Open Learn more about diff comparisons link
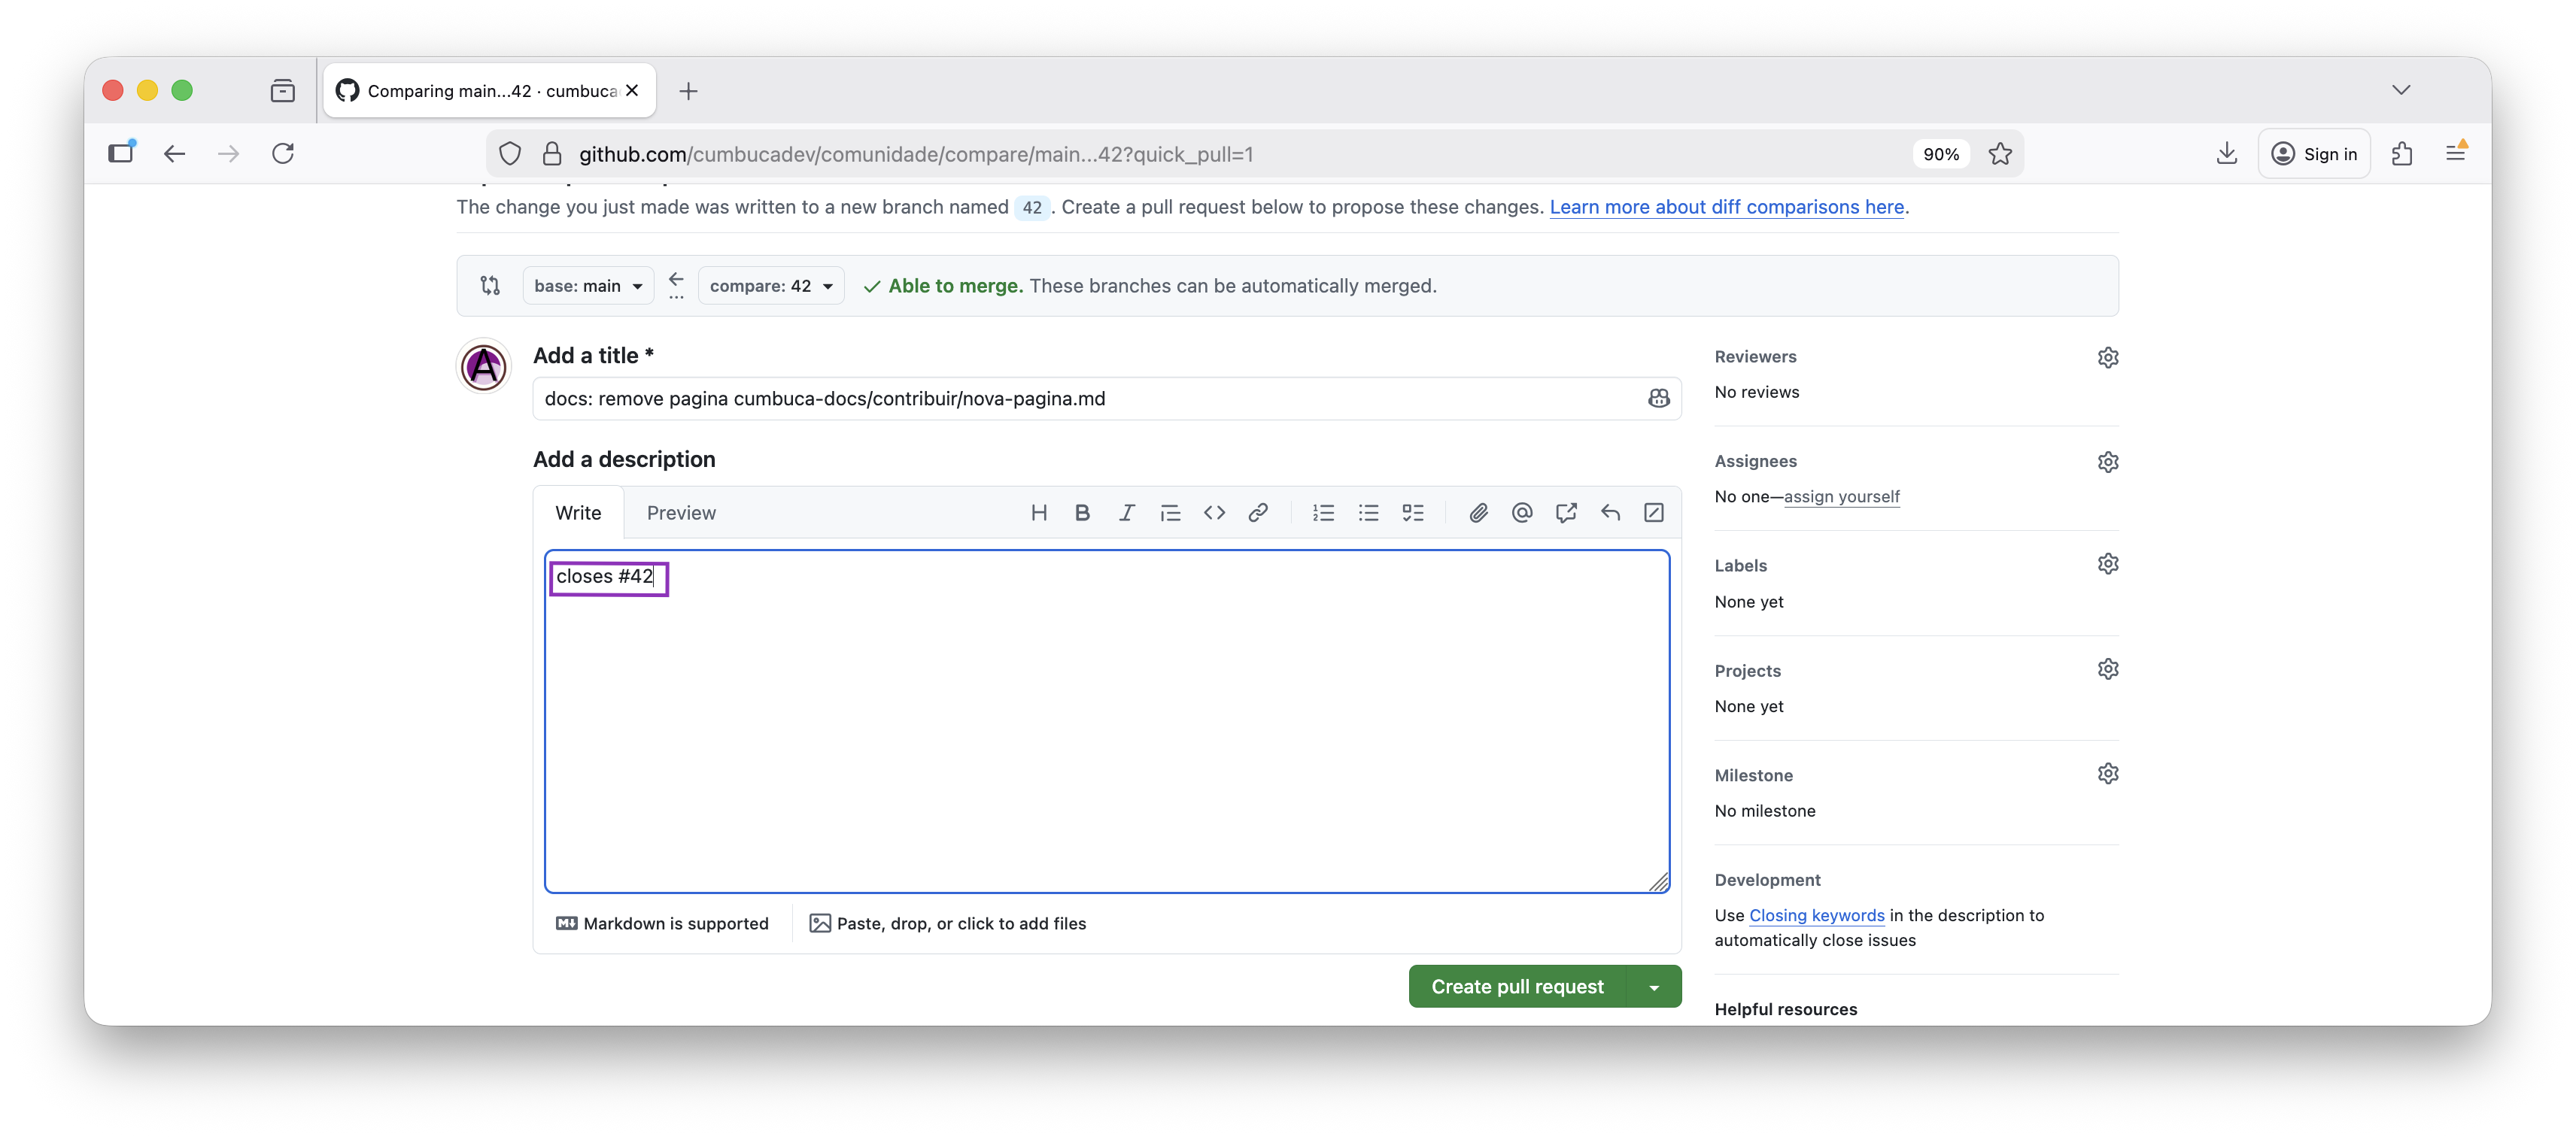Screen dimensions: 2576x1137 1726,207
